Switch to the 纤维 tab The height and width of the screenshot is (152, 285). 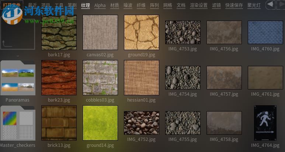(x=141, y=6)
